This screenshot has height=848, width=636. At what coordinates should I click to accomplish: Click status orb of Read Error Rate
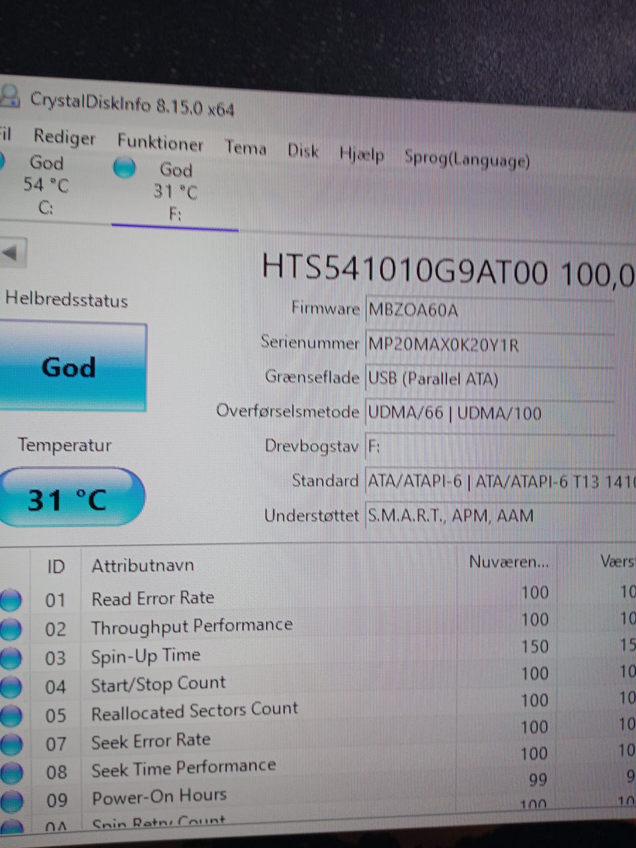pyautogui.click(x=10, y=600)
